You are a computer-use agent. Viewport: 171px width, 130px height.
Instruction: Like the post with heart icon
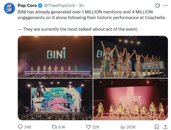click(89, 127)
